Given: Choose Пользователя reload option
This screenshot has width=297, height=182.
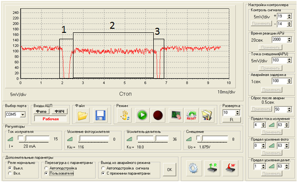Looking at the screenshot, I should [46, 173].
